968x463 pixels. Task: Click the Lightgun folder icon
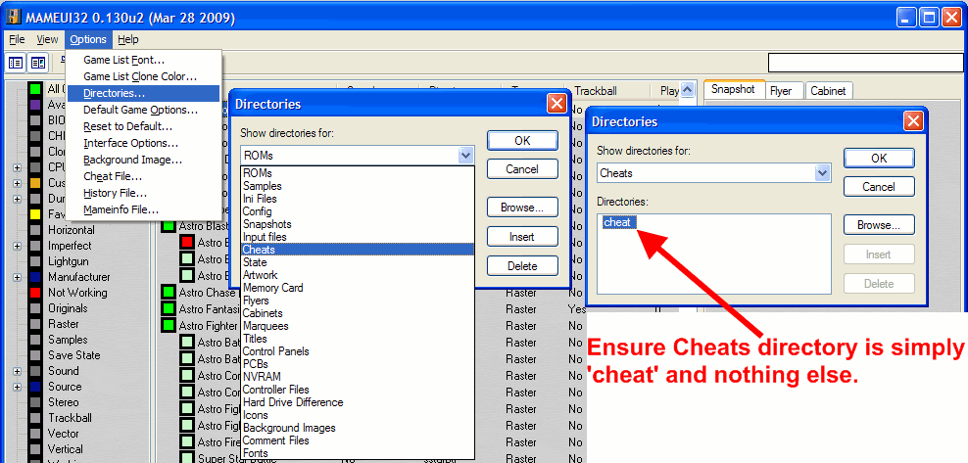click(x=36, y=261)
